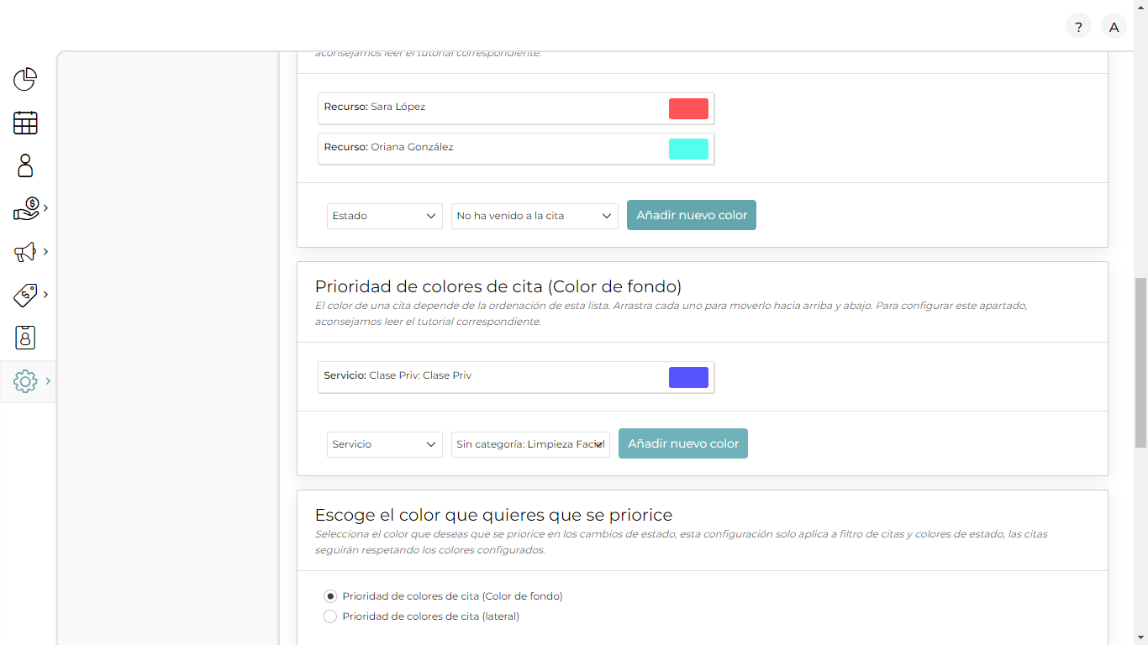Click the page vertical scrollbar thumb
The width and height of the screenshot is (1148, 645).
pos(1140,362)
